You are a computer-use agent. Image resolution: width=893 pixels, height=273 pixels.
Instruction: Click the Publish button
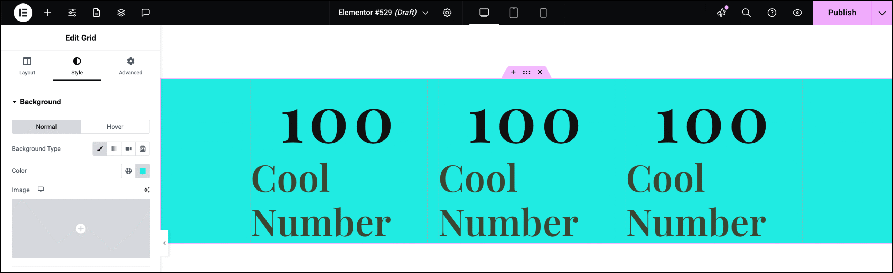[x=842, y=13]
